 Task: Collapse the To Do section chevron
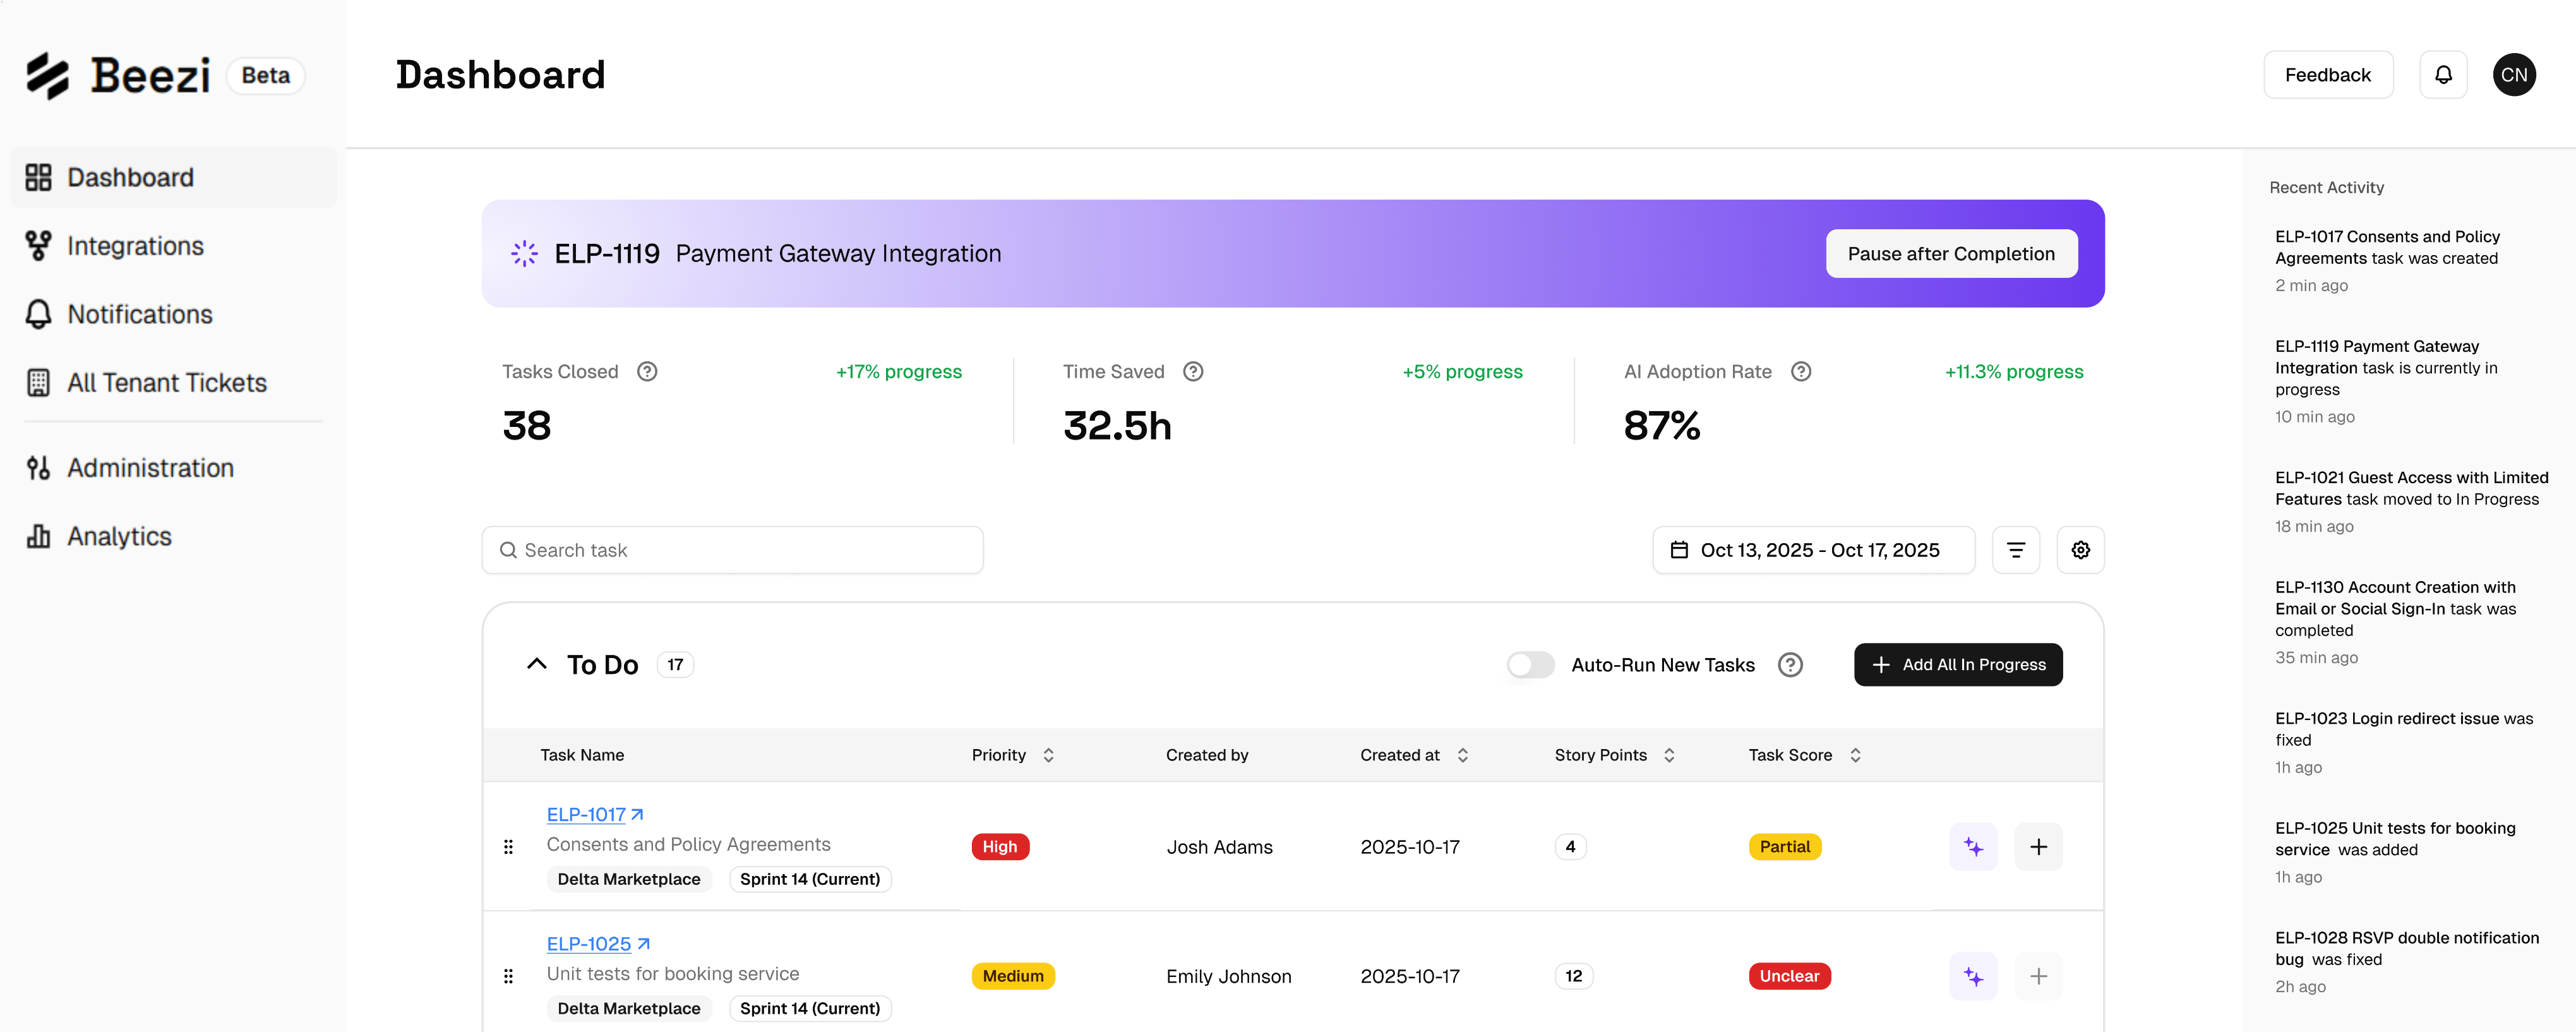537,664
